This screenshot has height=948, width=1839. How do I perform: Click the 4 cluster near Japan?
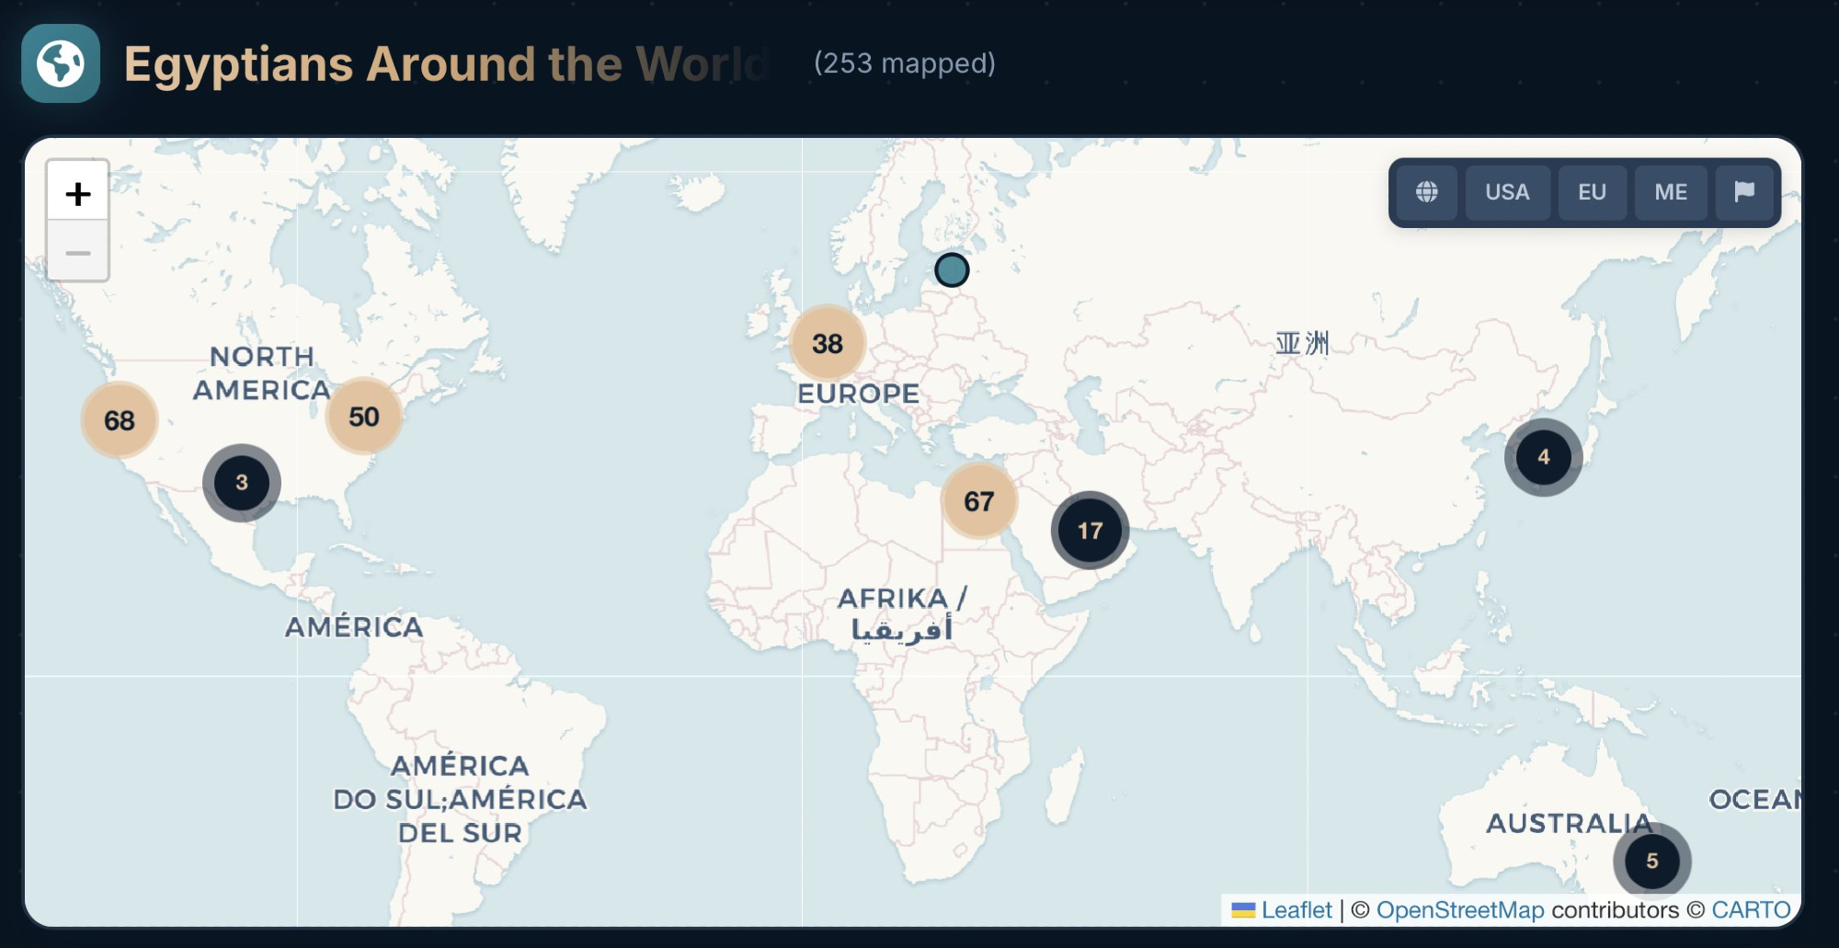pyautogui.click(x=1543, y=457)
